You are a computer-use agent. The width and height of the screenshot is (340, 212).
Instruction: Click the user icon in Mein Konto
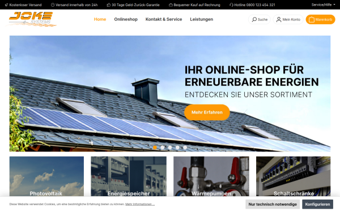[x=279, y=19]
